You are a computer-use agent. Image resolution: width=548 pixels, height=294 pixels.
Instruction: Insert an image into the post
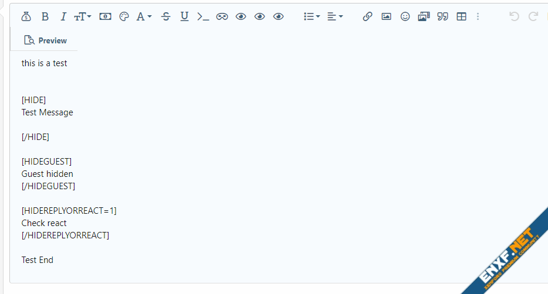point(386,16)
